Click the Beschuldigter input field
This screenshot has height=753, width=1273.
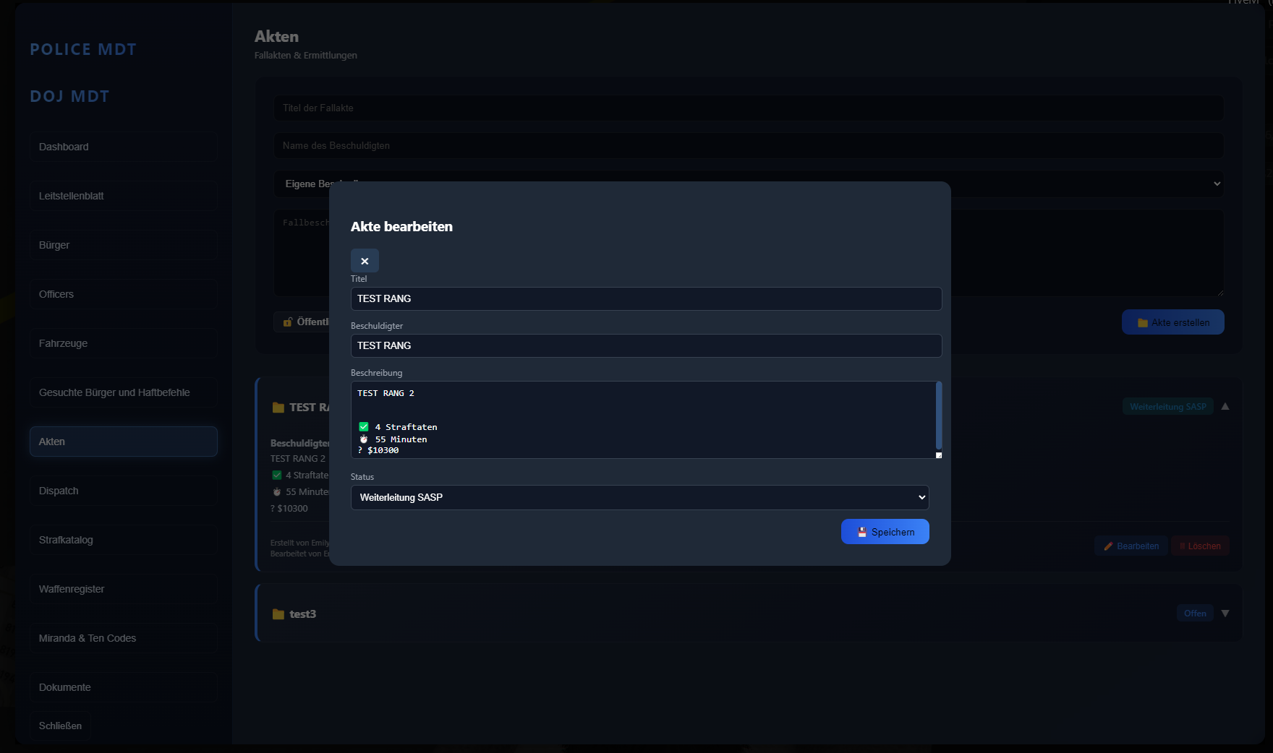click(x=645, y=345)
